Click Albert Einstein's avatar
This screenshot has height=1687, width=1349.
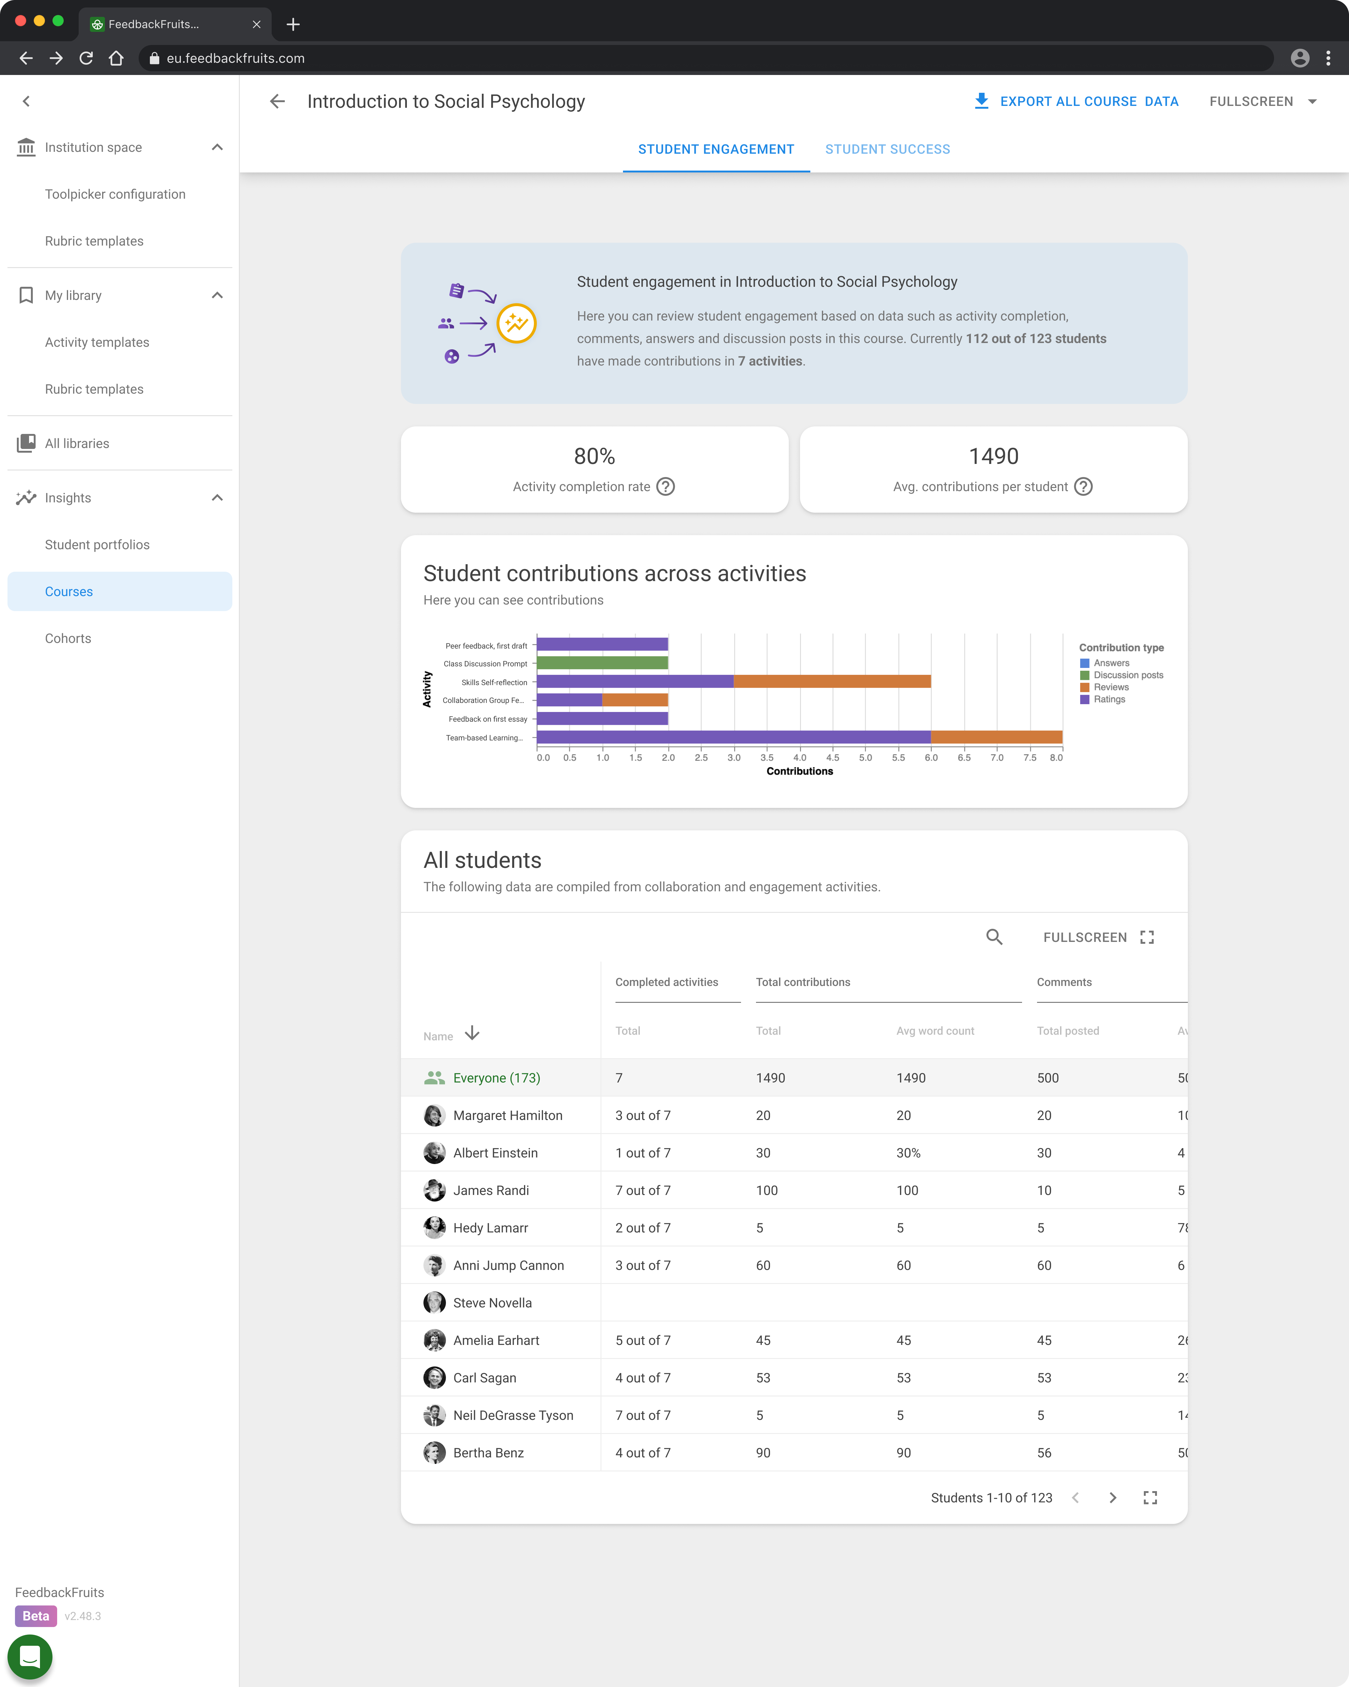(x=434, y=1152)
